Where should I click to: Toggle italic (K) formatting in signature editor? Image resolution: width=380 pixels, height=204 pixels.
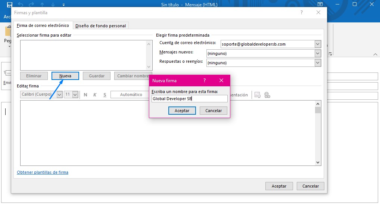[x=95, y=95]
